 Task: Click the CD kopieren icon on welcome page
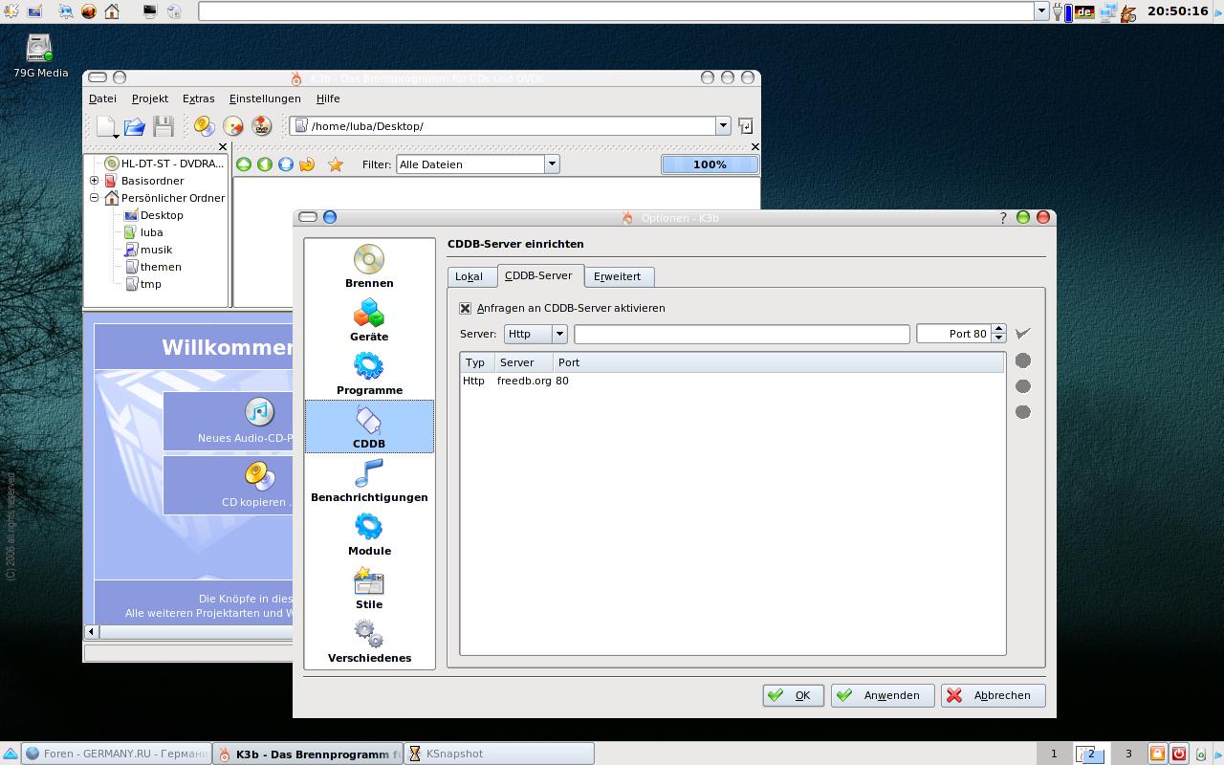click(259, 475)
